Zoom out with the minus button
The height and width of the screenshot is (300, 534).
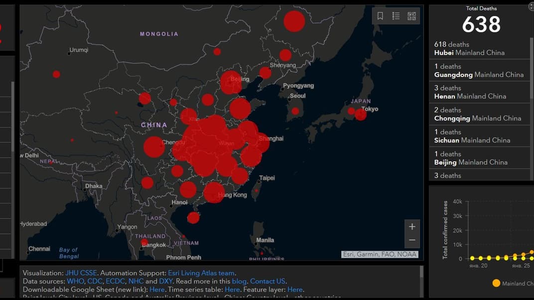coord(412,240)
